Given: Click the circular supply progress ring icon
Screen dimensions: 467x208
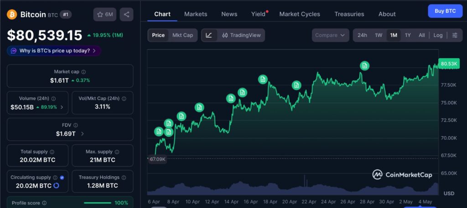Looking at the screenshot, I should point(56,186).
